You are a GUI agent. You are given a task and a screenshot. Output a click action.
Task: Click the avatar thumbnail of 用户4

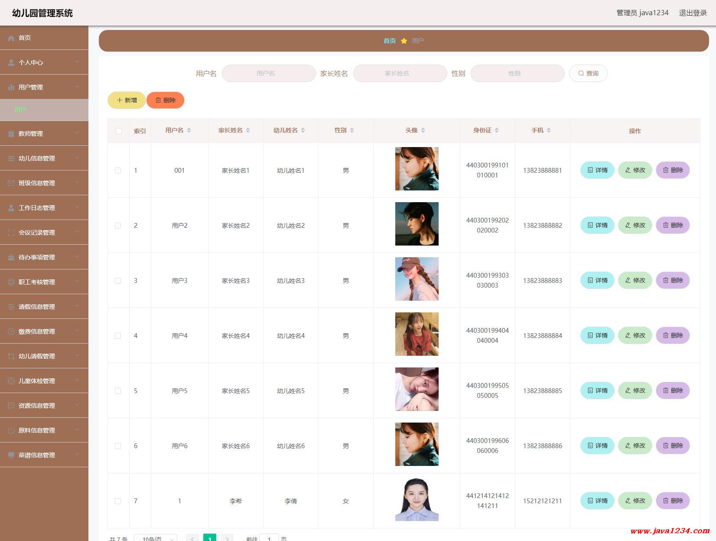[x=417, y=334]
